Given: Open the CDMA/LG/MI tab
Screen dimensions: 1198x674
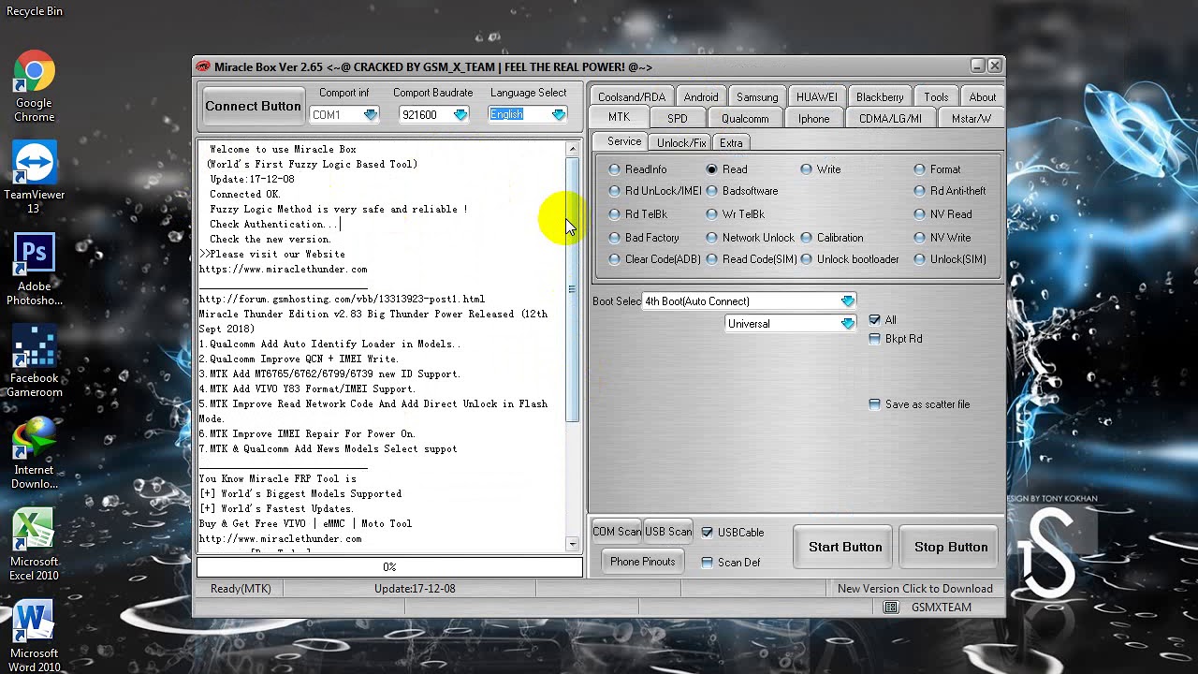Looking at the screenshot, I should [x=890, y=119].
